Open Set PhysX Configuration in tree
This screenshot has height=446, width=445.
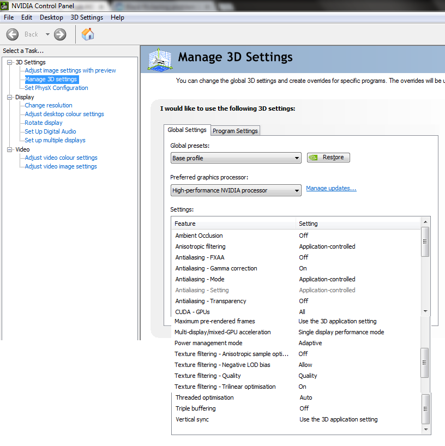tap(56, 88)
